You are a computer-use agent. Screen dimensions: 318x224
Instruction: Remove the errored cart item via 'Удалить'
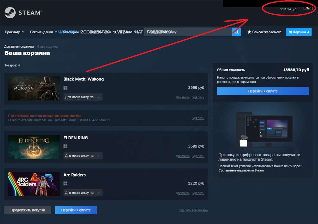coord(198,118)
